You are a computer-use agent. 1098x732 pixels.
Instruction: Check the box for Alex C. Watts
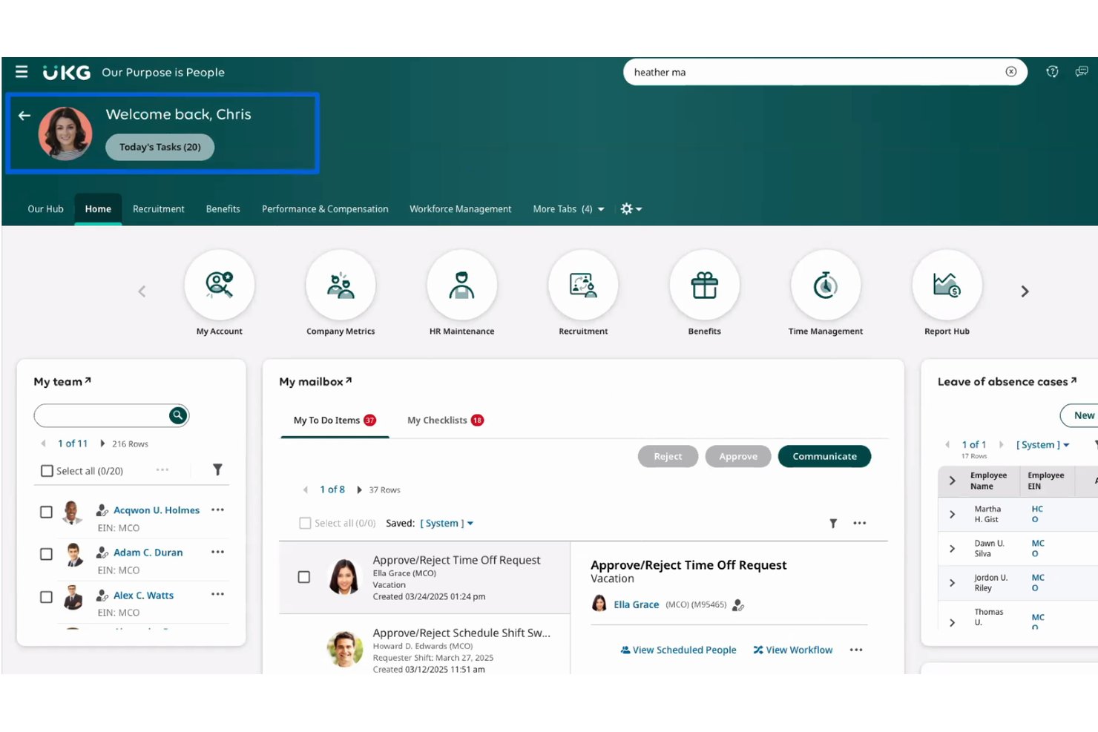(x=46, y=597)
